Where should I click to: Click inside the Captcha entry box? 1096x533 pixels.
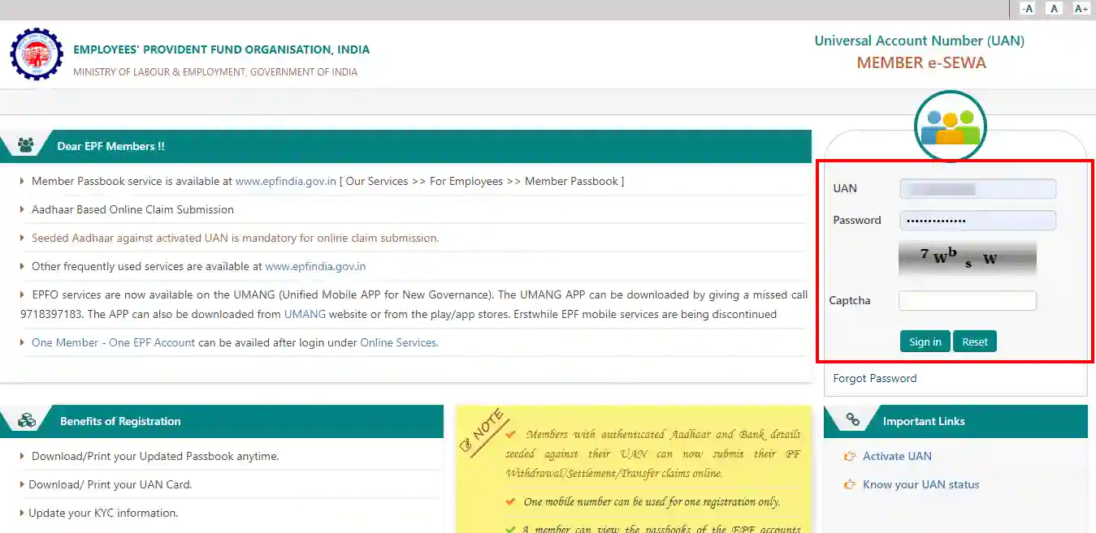967,300
